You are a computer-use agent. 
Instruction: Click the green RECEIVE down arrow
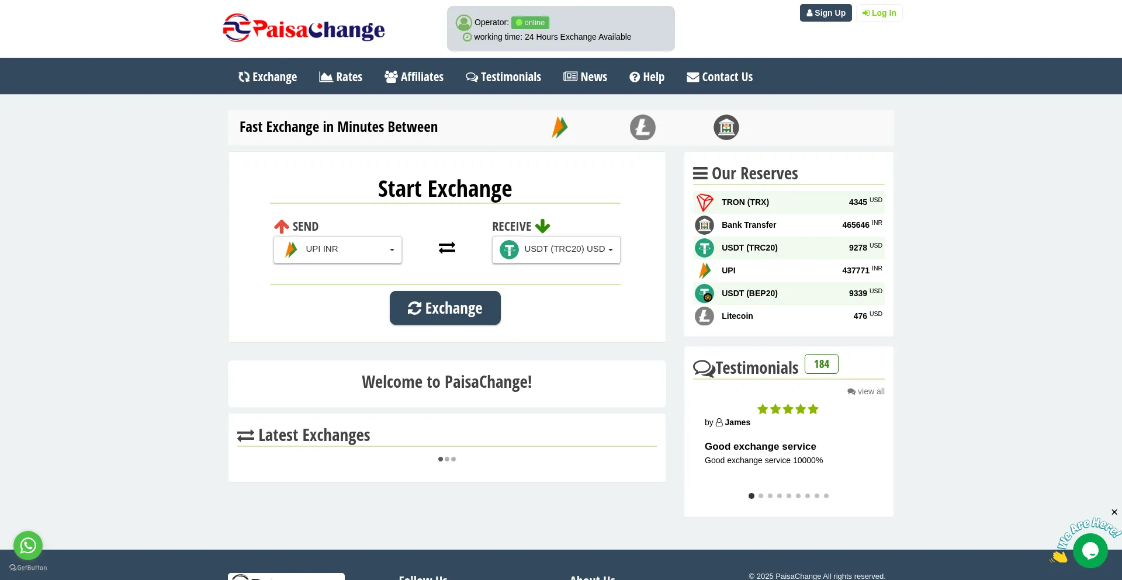543,227
